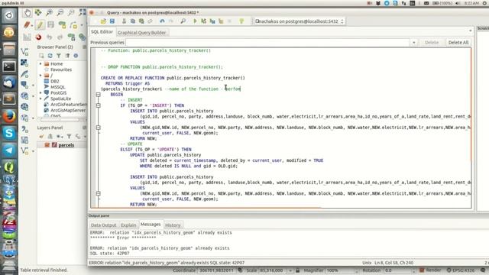This screenshot has width=489, height=275.
Task: Select the Favourites item in Browser Panel
Action: tap(61, 70)
